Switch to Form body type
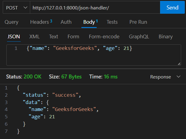The image size is (186, 139). point(73,36)
